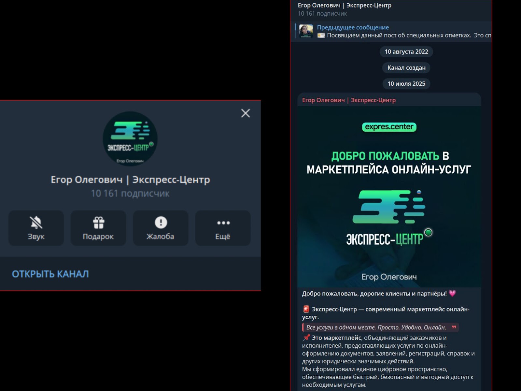This screenshot has width=521, height=391.
Task: Click the pink heart emoji after greeting
Action: tap(452, 294)
